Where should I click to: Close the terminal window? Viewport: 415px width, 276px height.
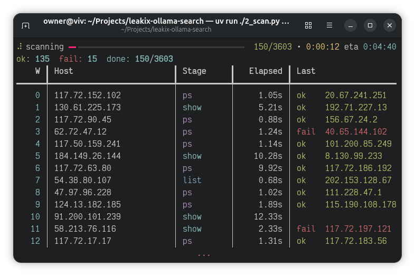pyautogui.click(x=390, y=25)
